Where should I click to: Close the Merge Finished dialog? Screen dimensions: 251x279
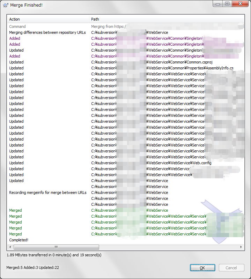240,4
